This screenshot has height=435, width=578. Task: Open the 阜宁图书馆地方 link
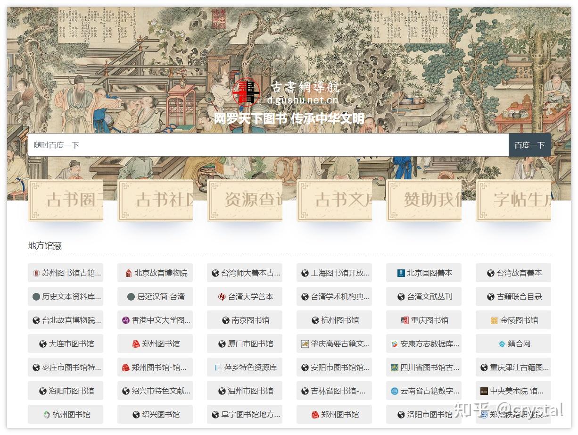click(x=245, y=415)
